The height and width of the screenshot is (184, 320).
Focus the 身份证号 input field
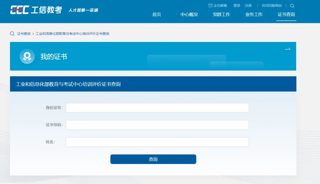(x=157, y=108)
